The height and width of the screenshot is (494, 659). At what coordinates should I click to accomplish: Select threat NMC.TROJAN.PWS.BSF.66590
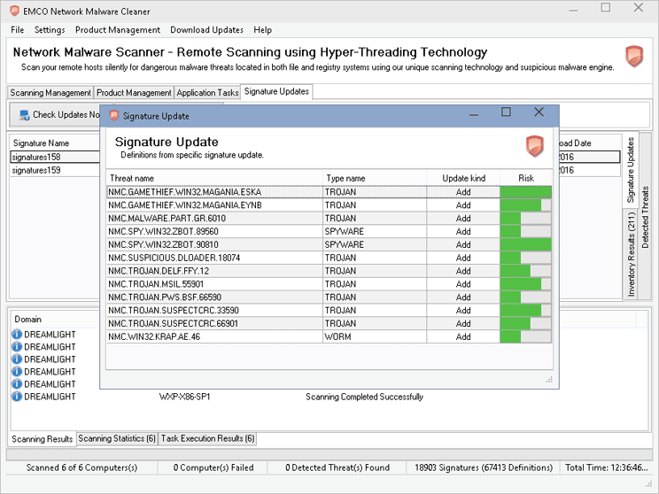click(214, 297)
